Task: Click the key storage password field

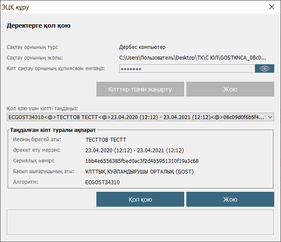Action: [187, 68]
